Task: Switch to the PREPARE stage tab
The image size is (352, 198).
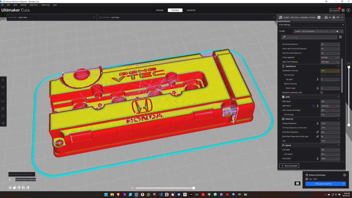Action: [x=159, y=10]
